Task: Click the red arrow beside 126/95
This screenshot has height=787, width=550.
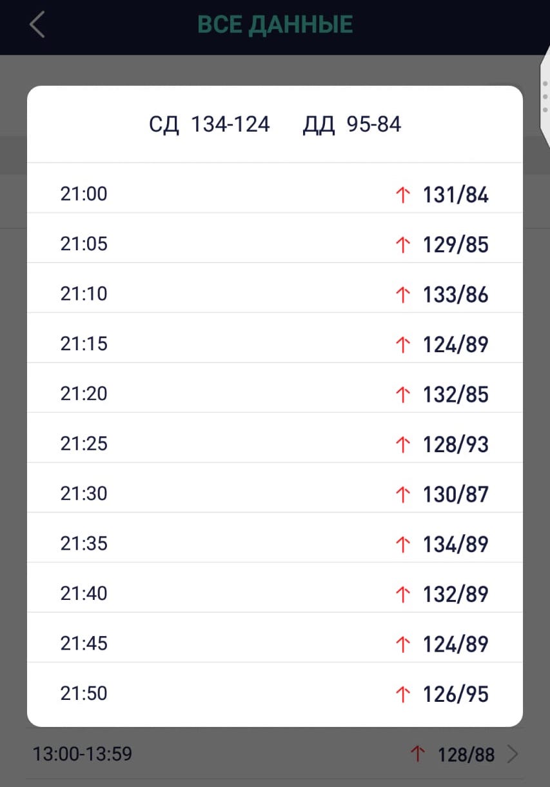Action: [402, 694]
